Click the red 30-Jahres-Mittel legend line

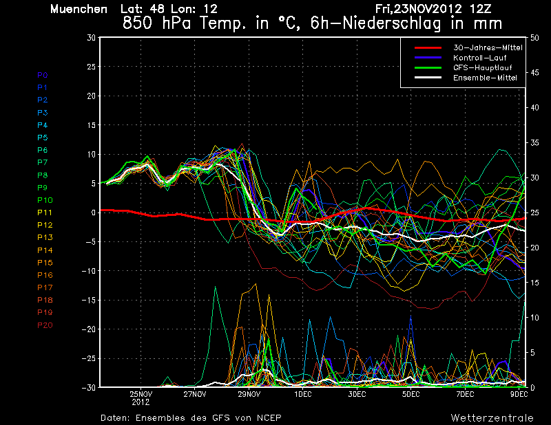click(428, 47)
